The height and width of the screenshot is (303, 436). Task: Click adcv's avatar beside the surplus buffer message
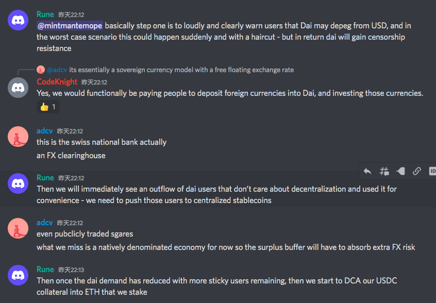(x=19, y=228)
